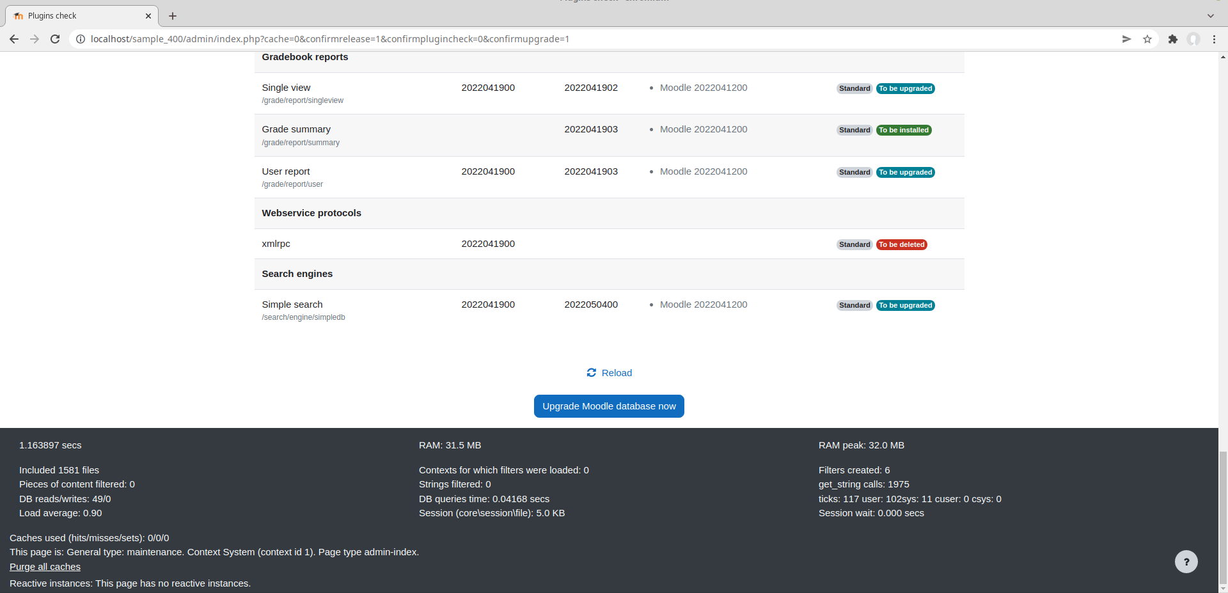Click new version 2022050400 for Simple search

pos(591,304)
